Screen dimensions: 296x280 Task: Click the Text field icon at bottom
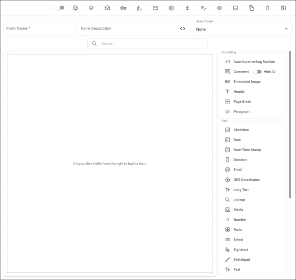point(228,270)
